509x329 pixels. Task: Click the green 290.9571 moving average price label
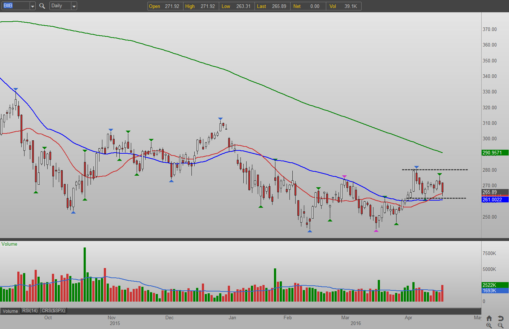coord(495,153)
